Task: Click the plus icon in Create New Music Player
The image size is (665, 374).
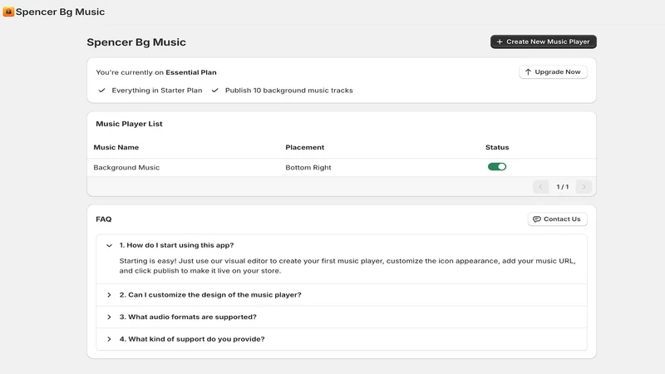Action: point(500,42)
